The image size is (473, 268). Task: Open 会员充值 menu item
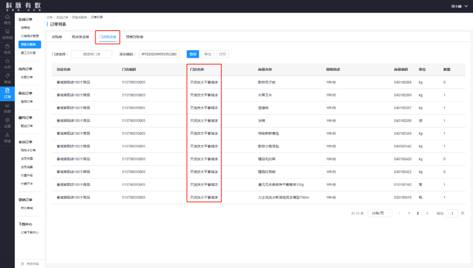[x=27, y=159]
